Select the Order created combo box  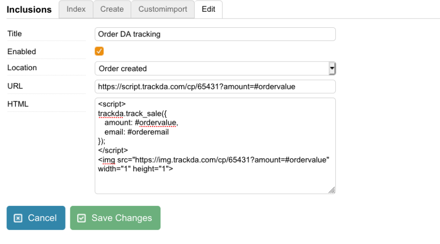pos(215,68)
